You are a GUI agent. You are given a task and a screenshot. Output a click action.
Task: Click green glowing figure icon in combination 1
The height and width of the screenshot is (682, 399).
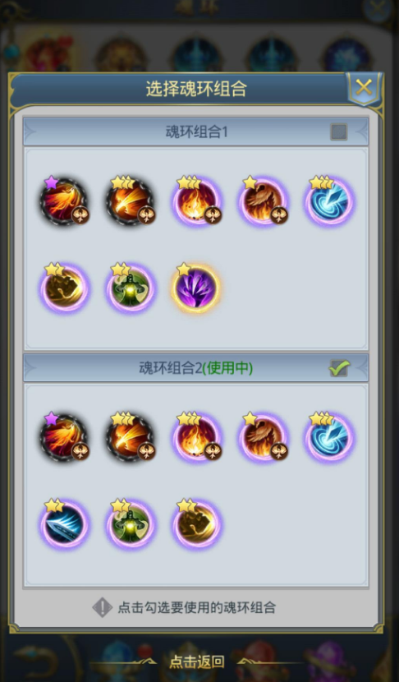(x=131, y=288)
